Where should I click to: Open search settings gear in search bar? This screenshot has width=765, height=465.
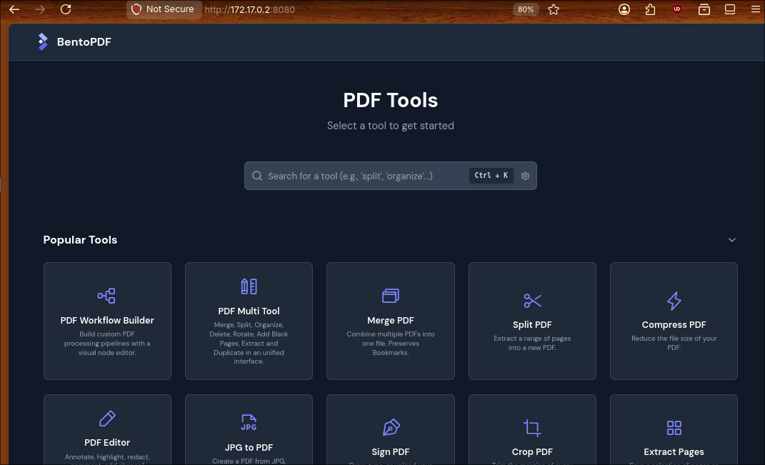click(x=525, y=176)
